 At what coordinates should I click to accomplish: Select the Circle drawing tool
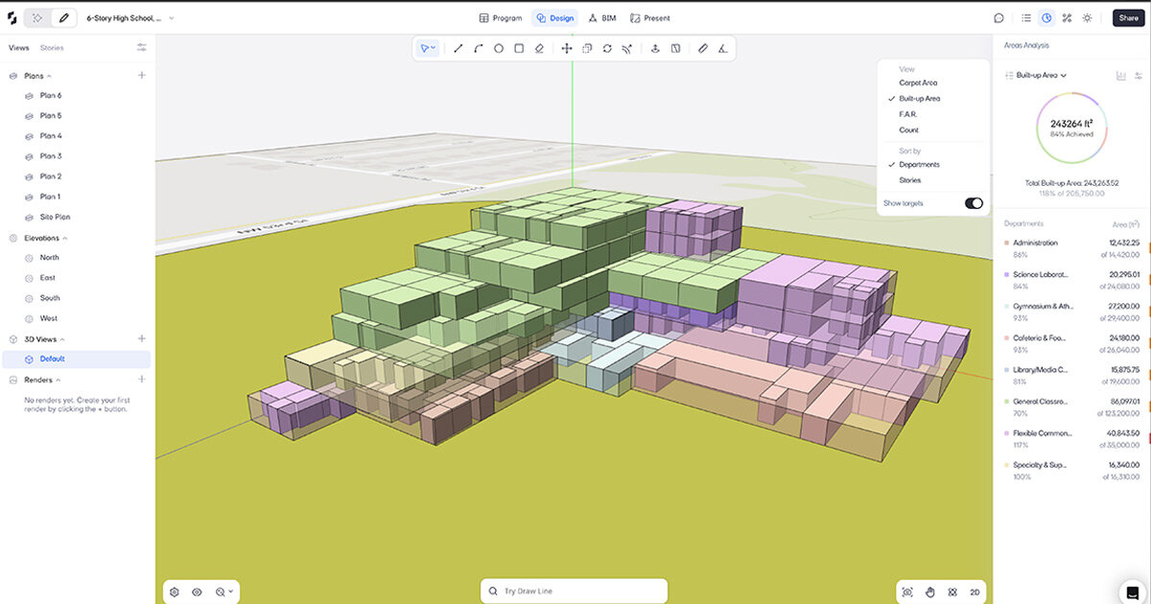498,48
